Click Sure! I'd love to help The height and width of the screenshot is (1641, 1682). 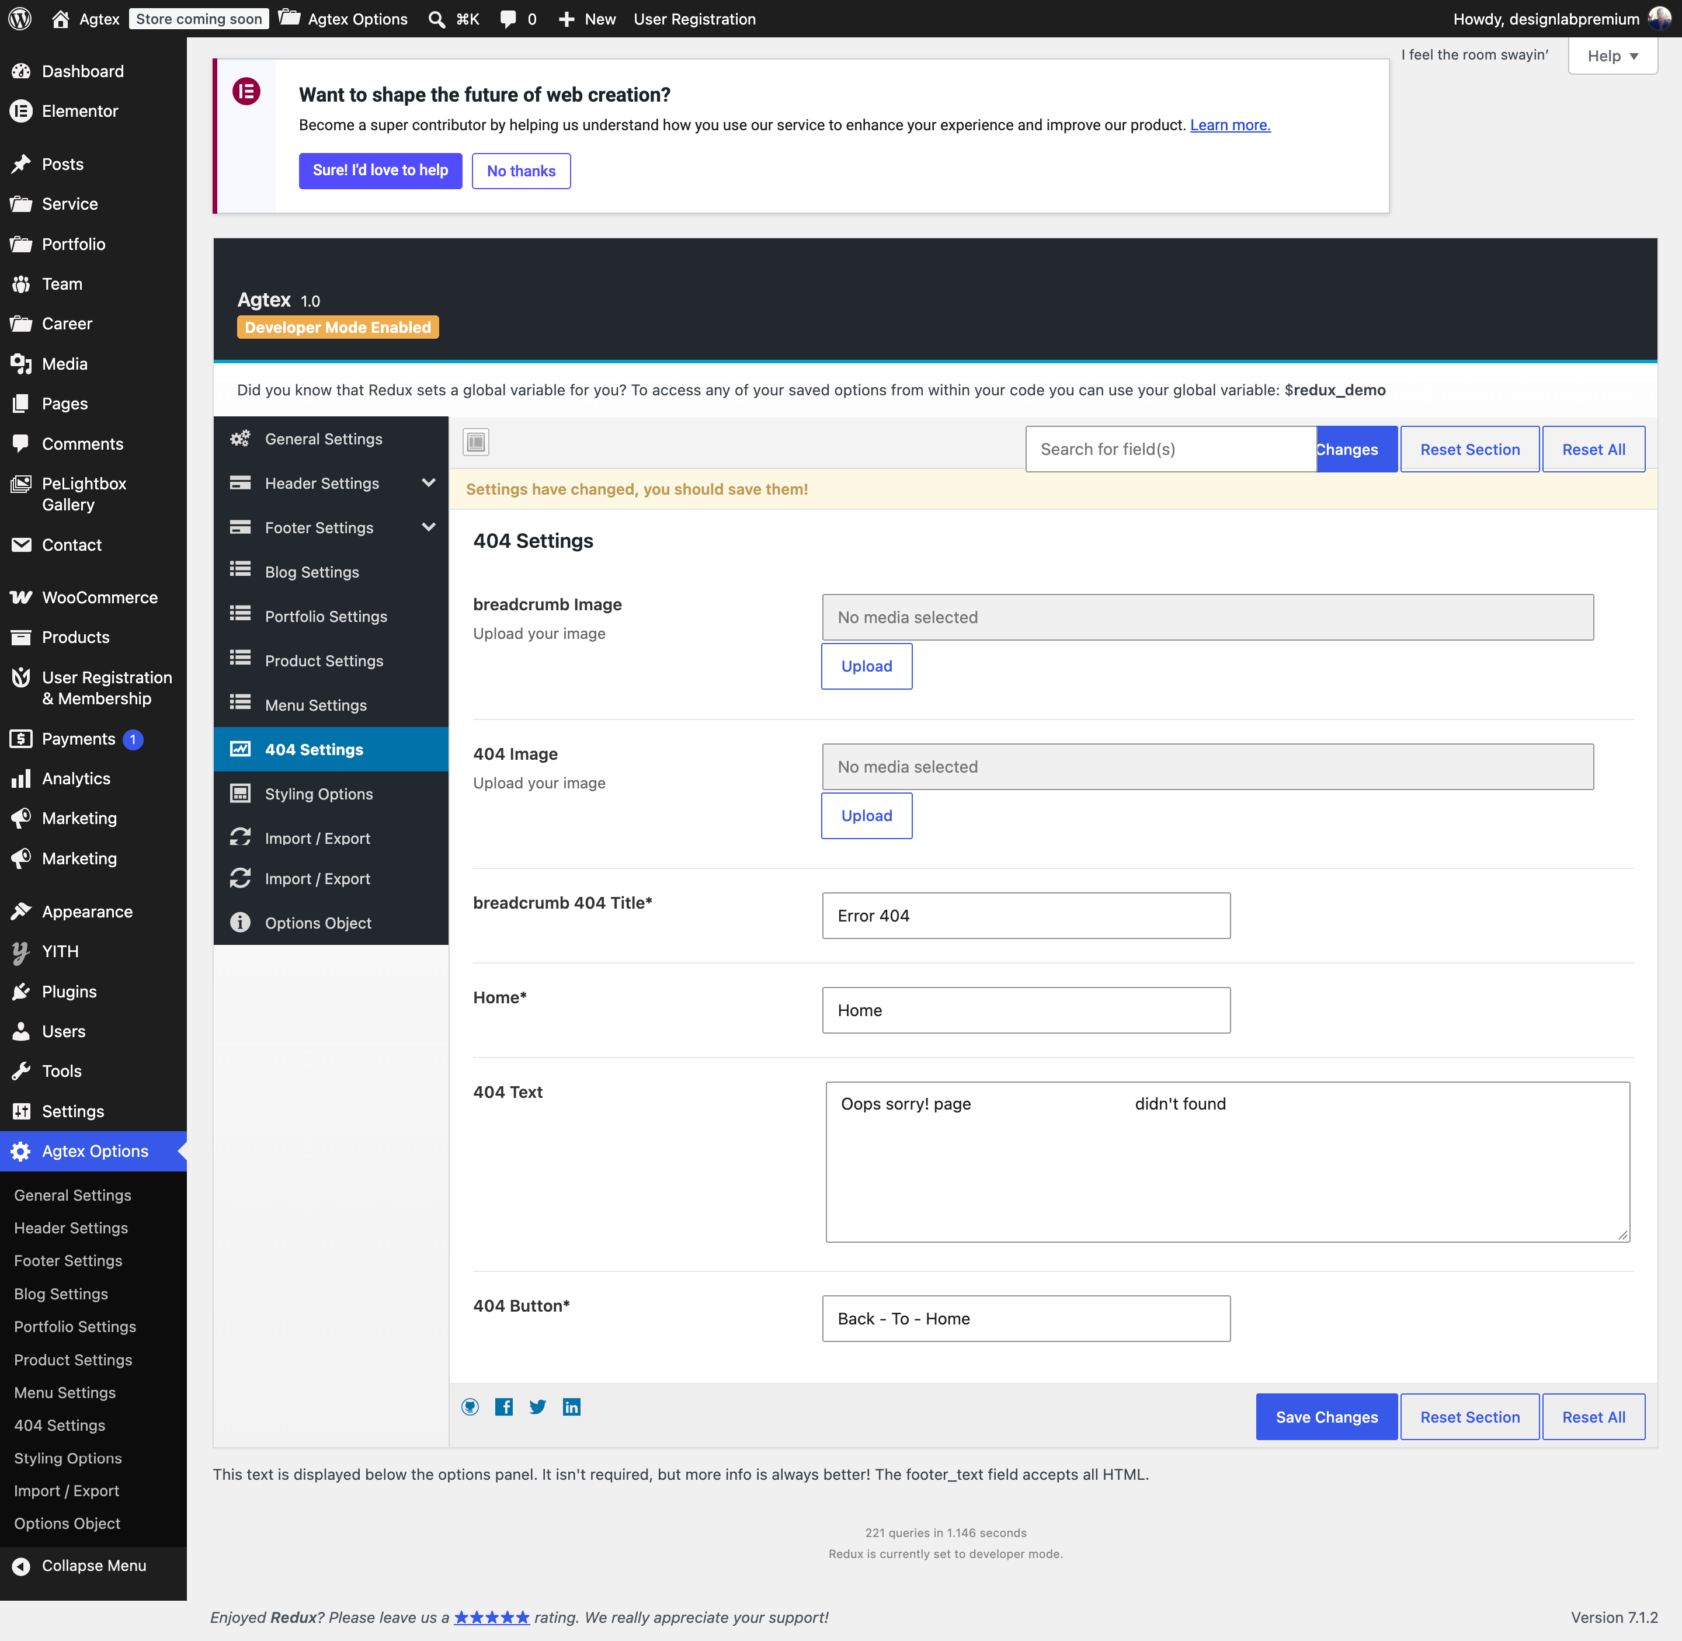point(380,171)
